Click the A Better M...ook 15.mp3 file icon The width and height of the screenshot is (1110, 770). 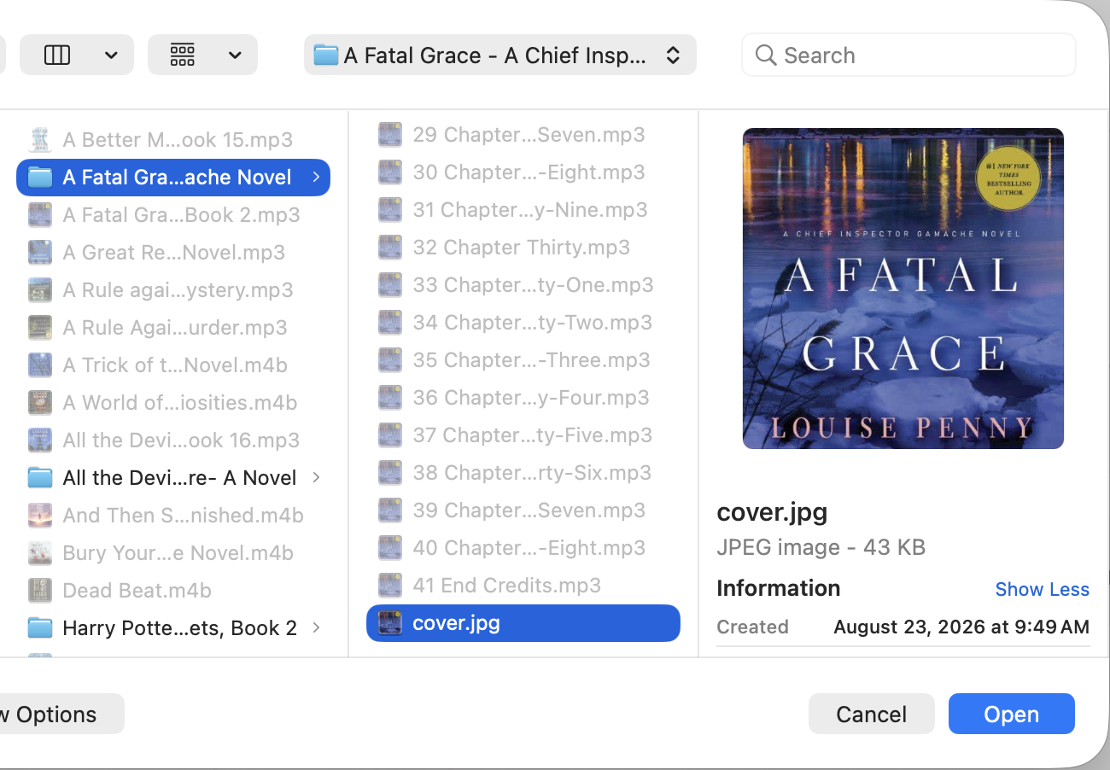(x=40, y=139)
